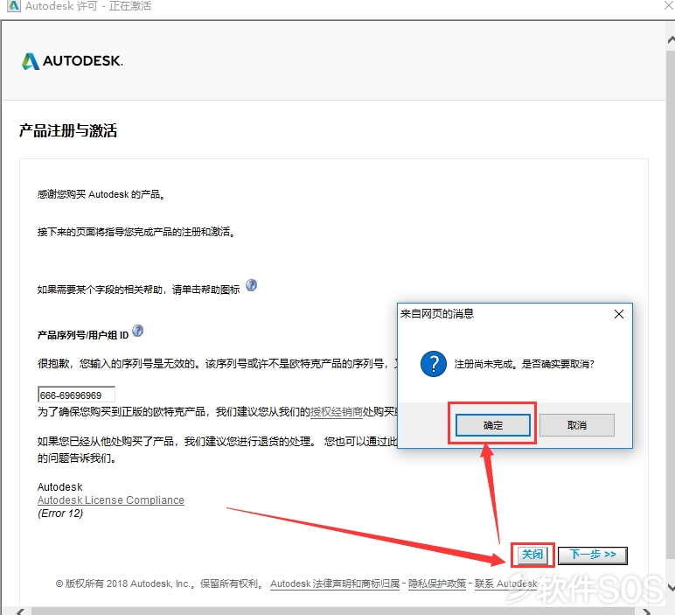
Task: Open the Autodesk License Compliance link
Action: 111,500
